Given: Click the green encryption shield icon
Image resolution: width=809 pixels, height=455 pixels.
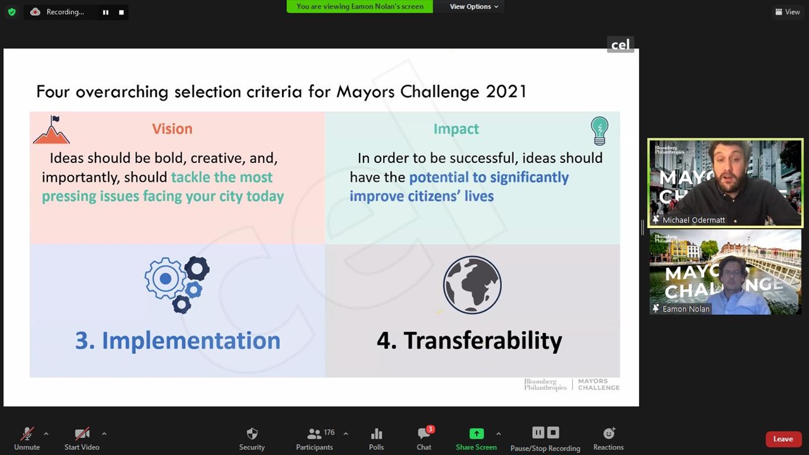Looking at the screenshot, I should pyautogui.click(x=11, y=12).
